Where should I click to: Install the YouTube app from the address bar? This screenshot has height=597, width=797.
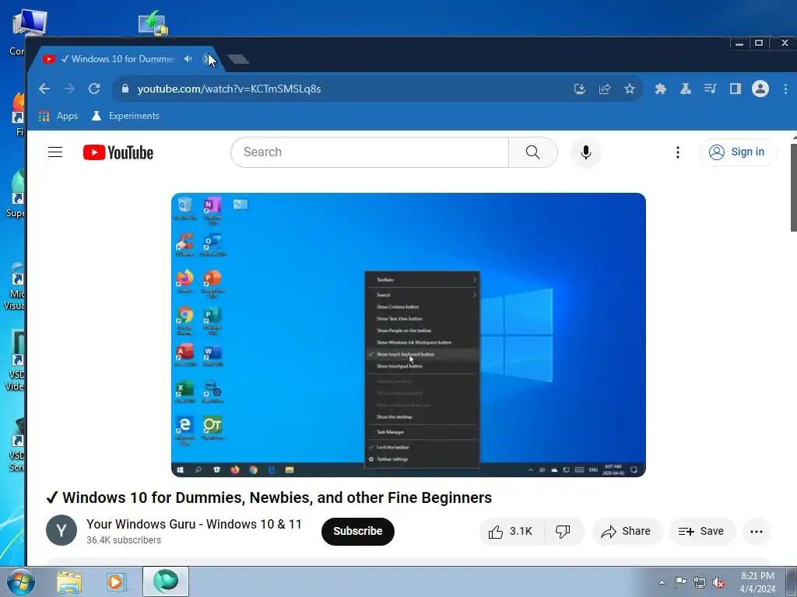pos(579,89)
